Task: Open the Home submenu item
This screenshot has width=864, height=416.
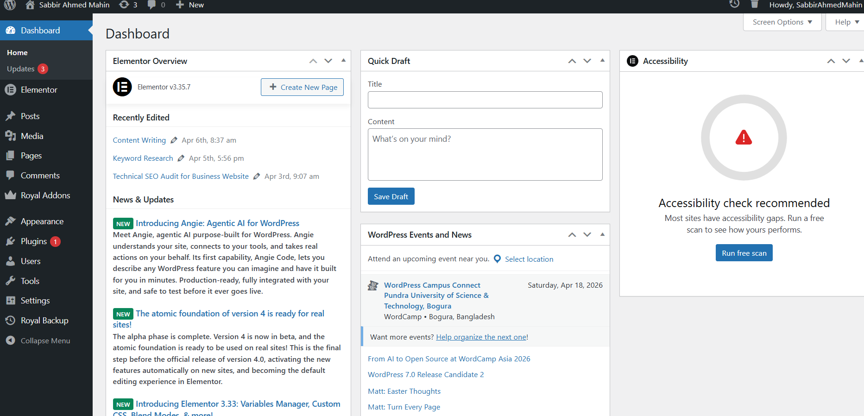Action: point(17,52)
